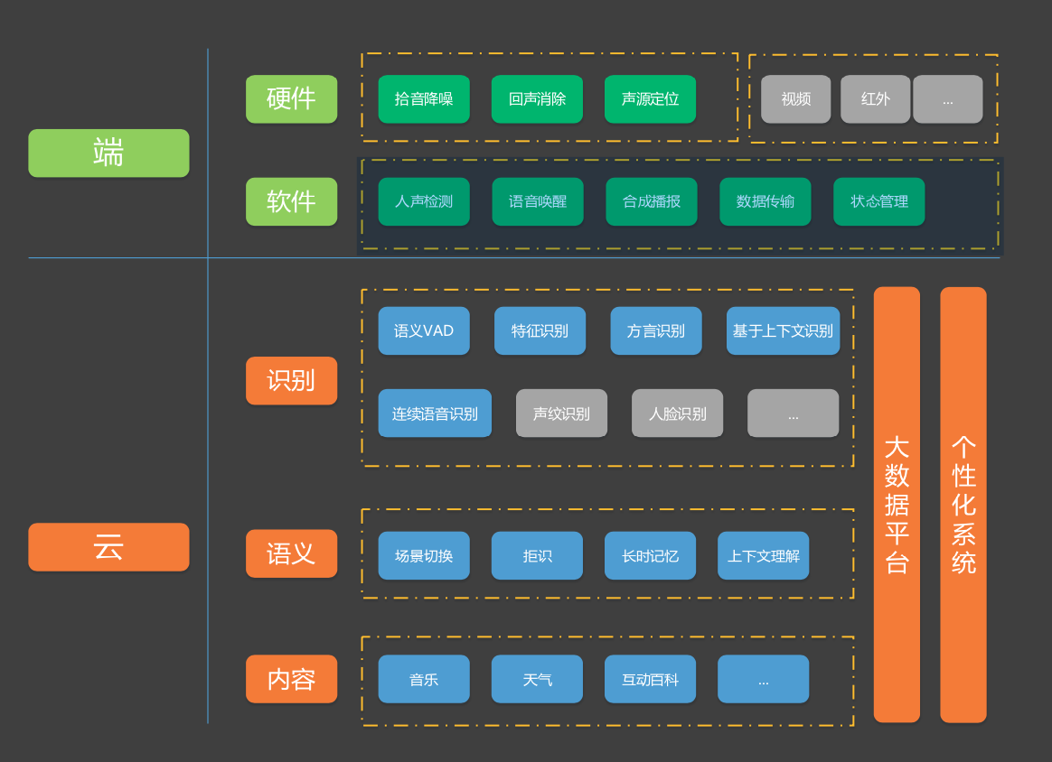Select the 回声消除 module
This screenshot has height=762, width=1052.
(x=537, y=98)
